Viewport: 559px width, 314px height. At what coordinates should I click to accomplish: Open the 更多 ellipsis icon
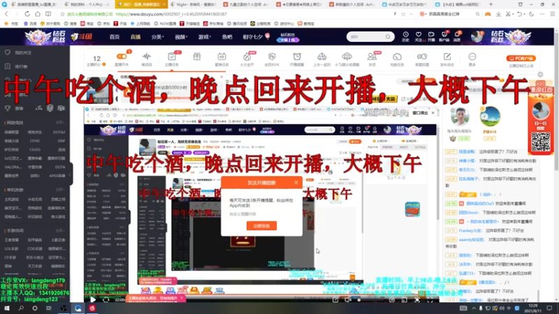tap(472, 57)
